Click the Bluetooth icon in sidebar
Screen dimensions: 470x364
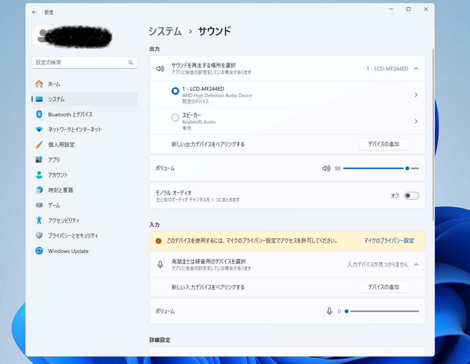pyautogui.click(x=39, y=114)
